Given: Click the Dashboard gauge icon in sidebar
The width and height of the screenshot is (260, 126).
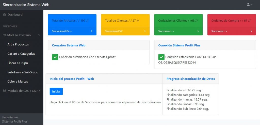Looking at the screenshot, I should pos(4,15).
